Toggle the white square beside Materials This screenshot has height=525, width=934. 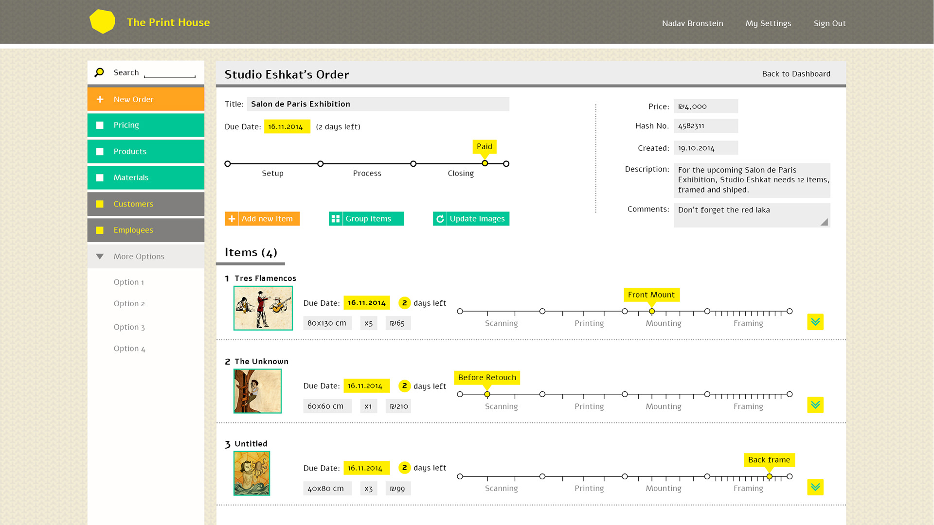(x=100, y=178)
